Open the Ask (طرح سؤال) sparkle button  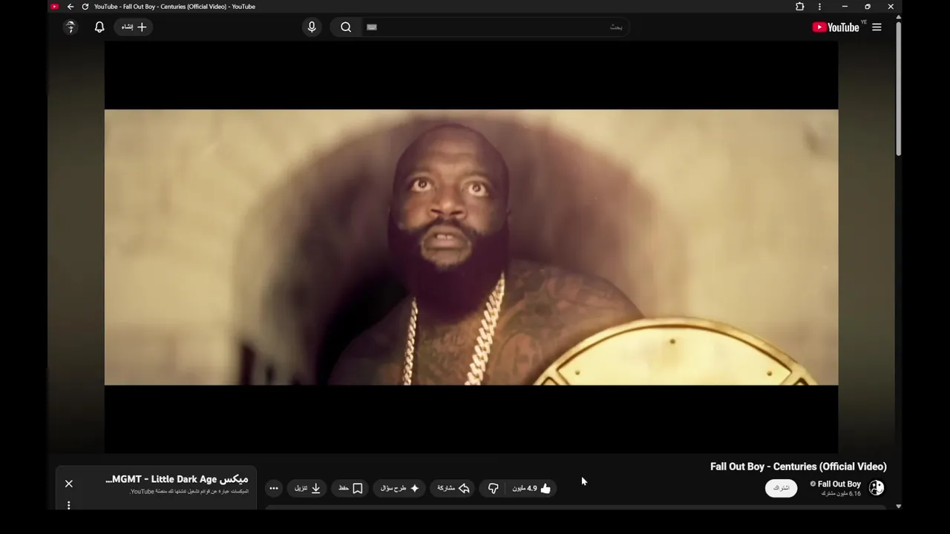(399, 488)
